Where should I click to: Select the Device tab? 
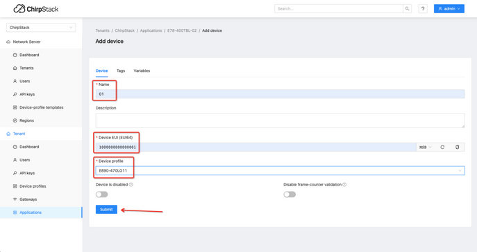pos(101,71)
